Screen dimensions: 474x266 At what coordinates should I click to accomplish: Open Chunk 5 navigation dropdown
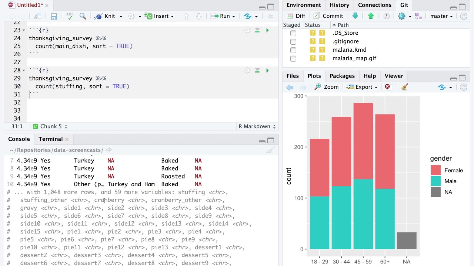(50, 126)
